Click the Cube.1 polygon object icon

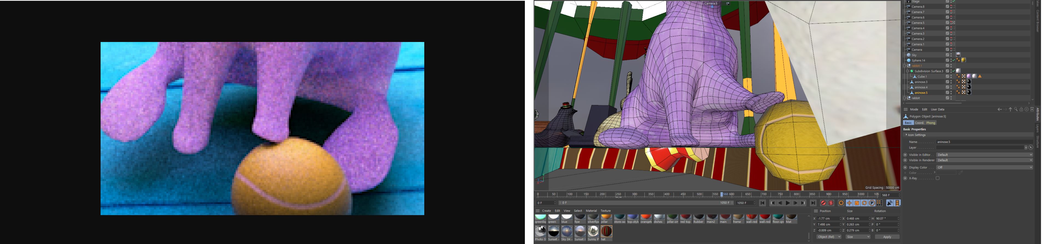915,76
